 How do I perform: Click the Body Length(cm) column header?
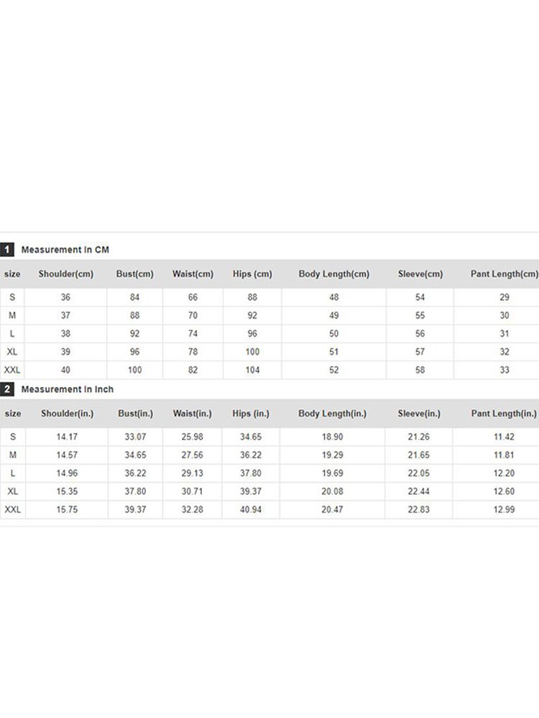(333, 274)
